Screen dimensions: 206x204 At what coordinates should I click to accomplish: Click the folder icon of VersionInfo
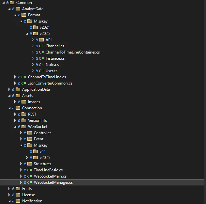click(x=24, y=120)
